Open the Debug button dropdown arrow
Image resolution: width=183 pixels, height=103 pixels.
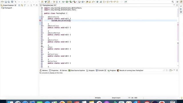click(x=65, y=2)
